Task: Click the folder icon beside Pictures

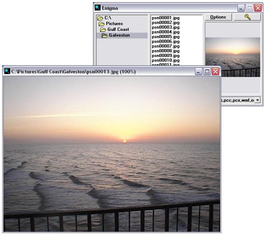Action: point(102,24)
